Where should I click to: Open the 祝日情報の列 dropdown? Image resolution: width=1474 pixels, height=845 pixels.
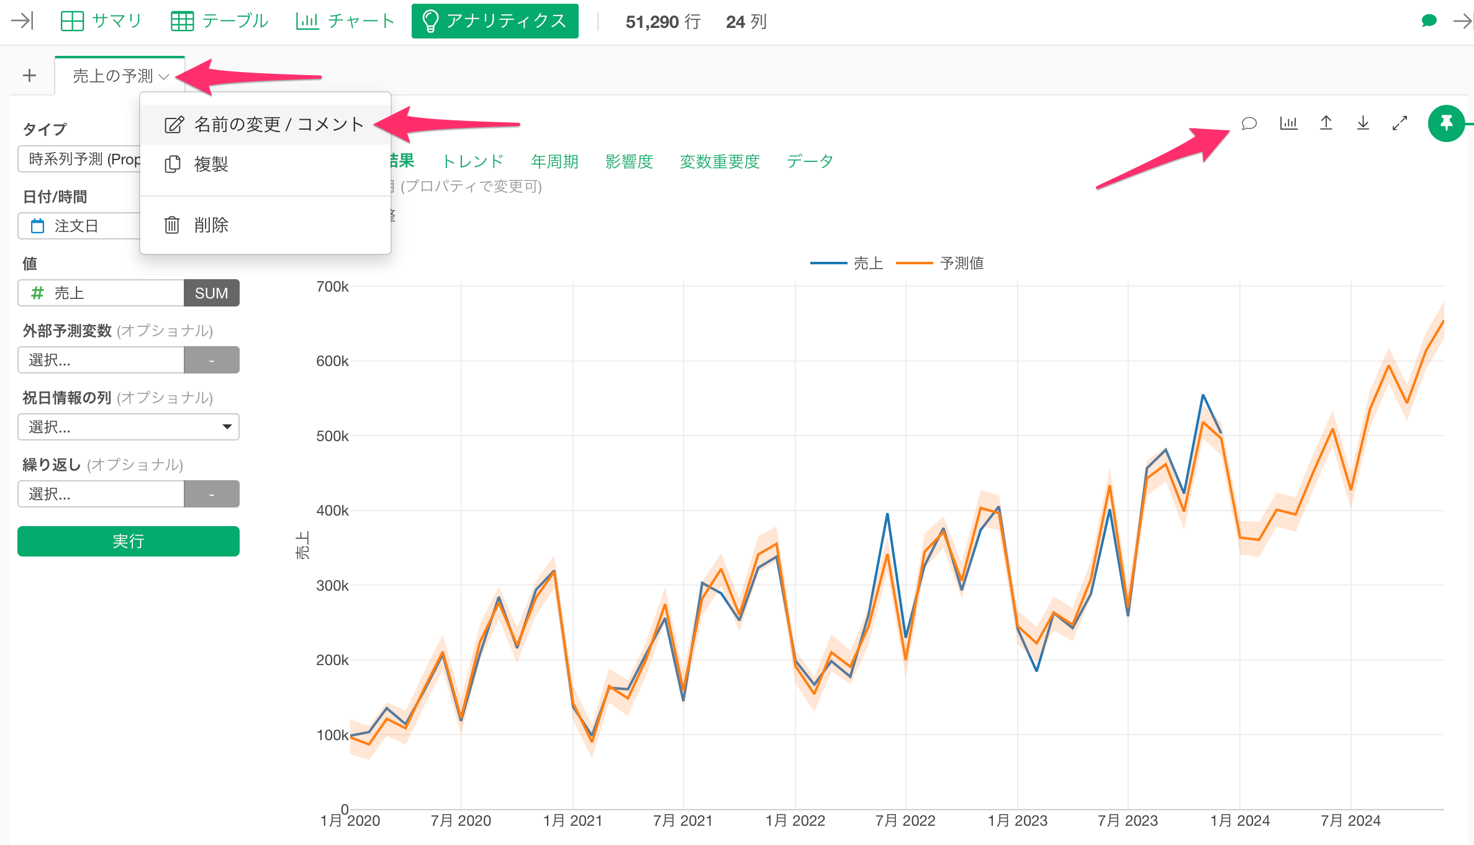click(x=128, y=427)
